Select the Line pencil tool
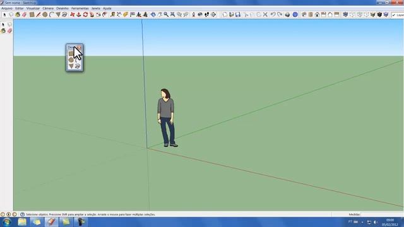Image resolution: width=404 pixels, height=227 pixels. [x=39, y=15]
